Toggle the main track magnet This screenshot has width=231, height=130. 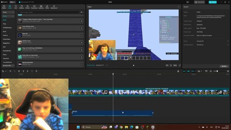[x=184, y=71]
